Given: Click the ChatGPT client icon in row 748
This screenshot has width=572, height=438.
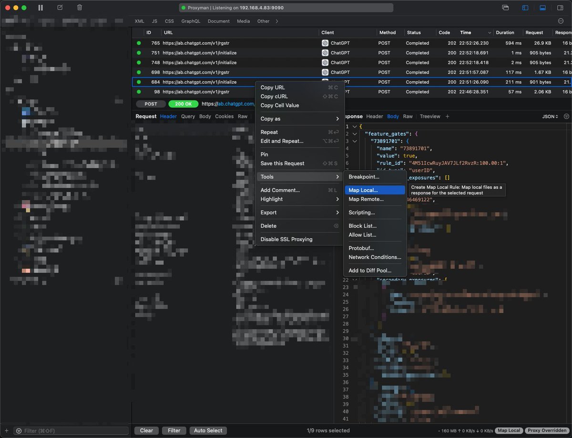Looking at the screenshot, I should point(325,62).
